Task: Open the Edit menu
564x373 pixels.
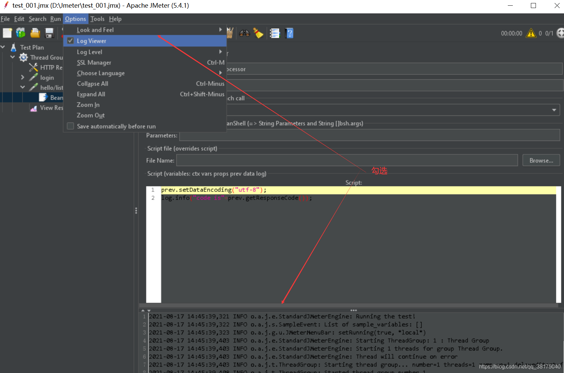Action: click(19, 19)
